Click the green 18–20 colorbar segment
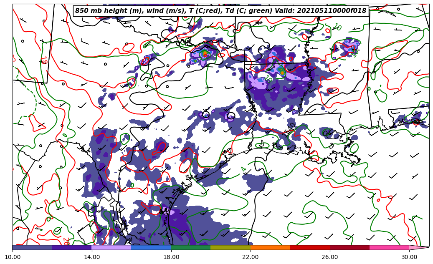 pos(191,247)
